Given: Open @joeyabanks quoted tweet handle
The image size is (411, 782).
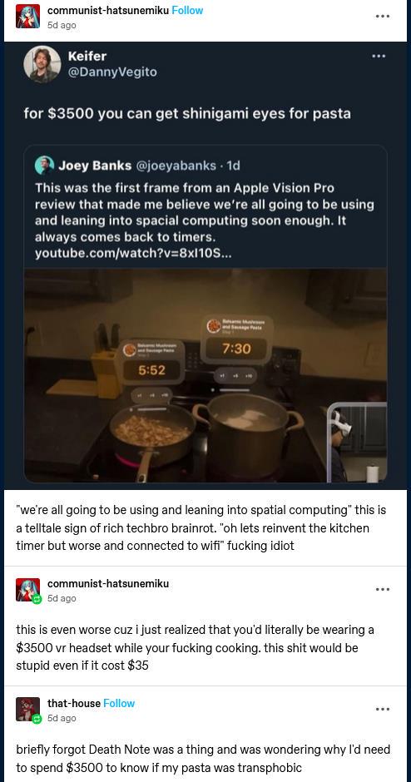Looking at the screenshot, I should (177, 166).
